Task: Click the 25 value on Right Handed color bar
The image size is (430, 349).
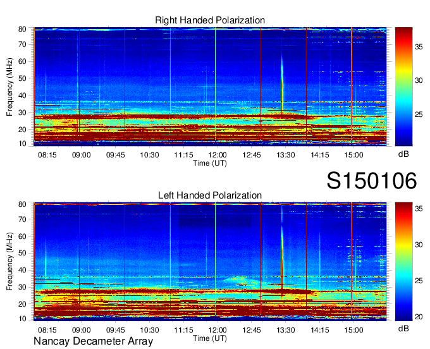Action: tap(419, 114)
